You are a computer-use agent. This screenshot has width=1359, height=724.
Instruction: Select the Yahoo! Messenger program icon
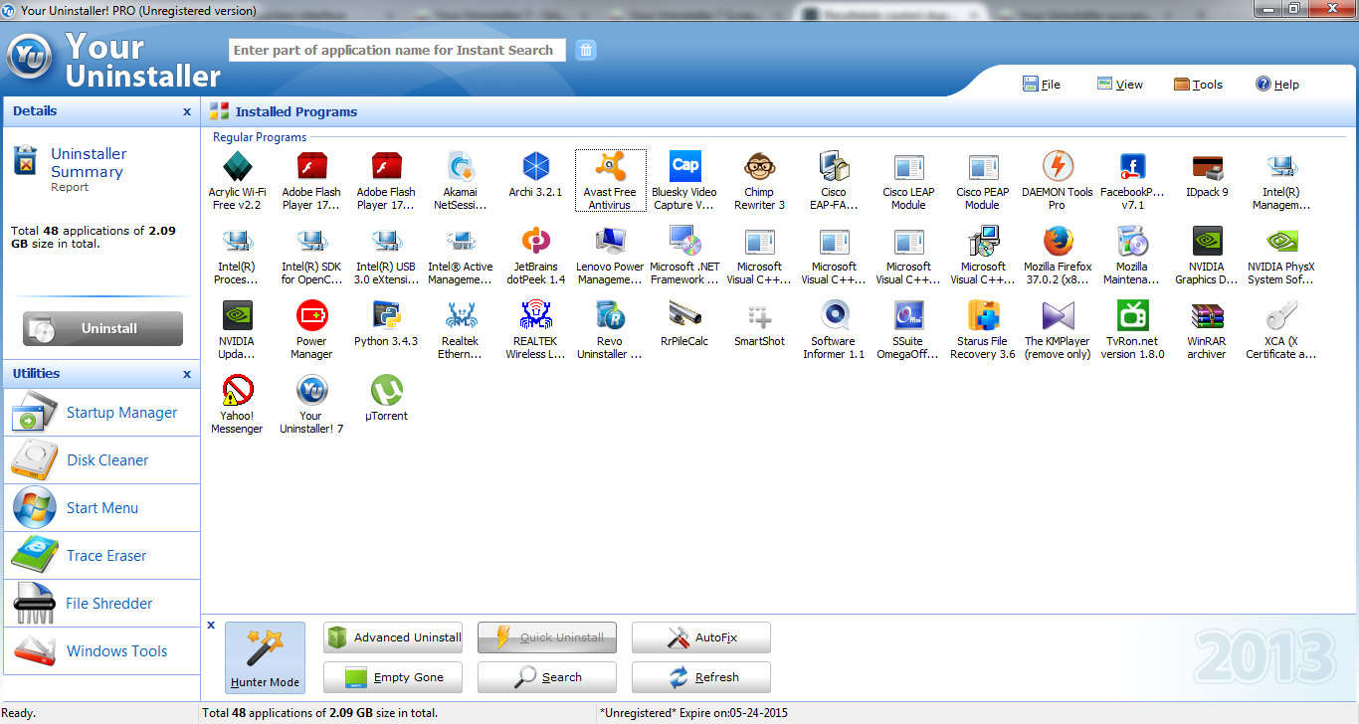[237, 389]
